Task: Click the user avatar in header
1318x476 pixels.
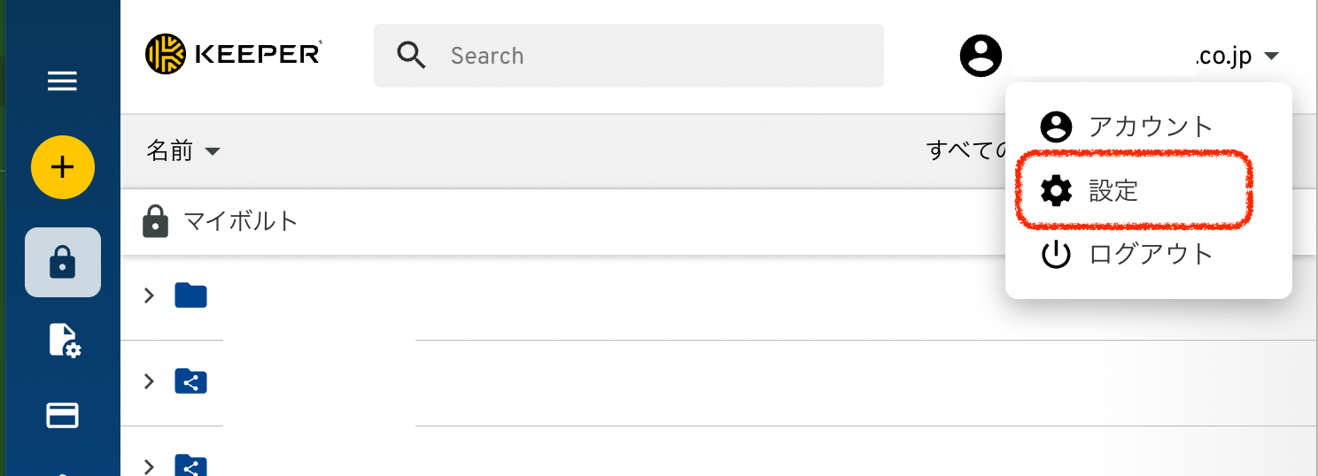Action: 981,56
